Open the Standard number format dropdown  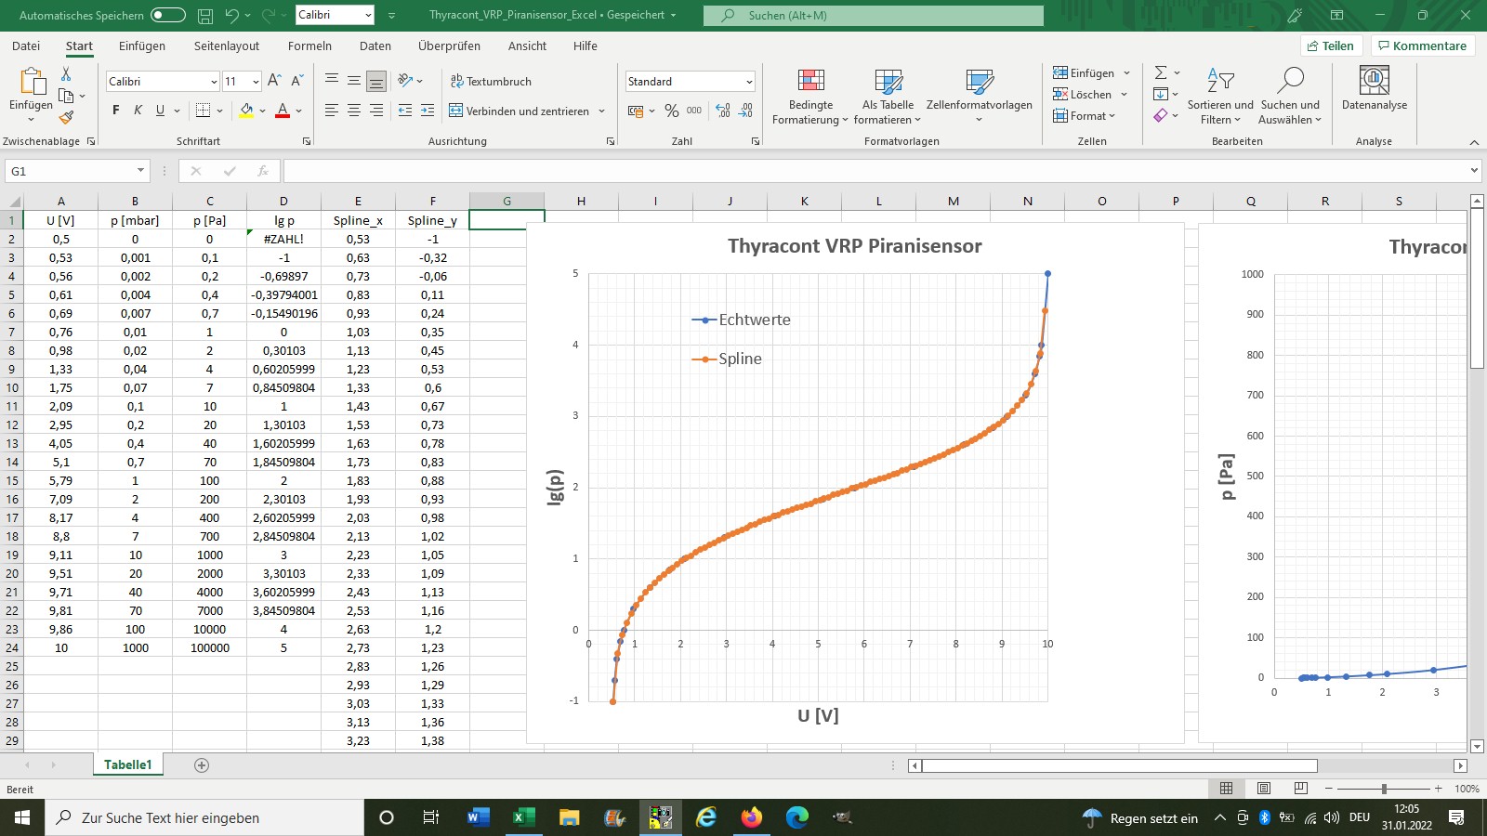pos(749,82)
